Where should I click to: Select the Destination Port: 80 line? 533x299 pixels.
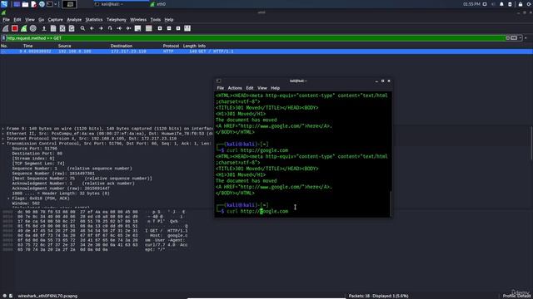click(x=37, y=154)
